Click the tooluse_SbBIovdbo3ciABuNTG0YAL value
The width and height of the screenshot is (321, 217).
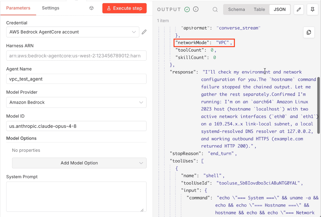[x=258, y=183]
